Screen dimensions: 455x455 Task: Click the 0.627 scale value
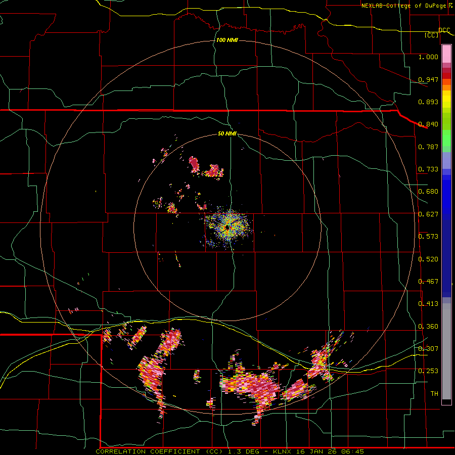click(x=428, y=214)
